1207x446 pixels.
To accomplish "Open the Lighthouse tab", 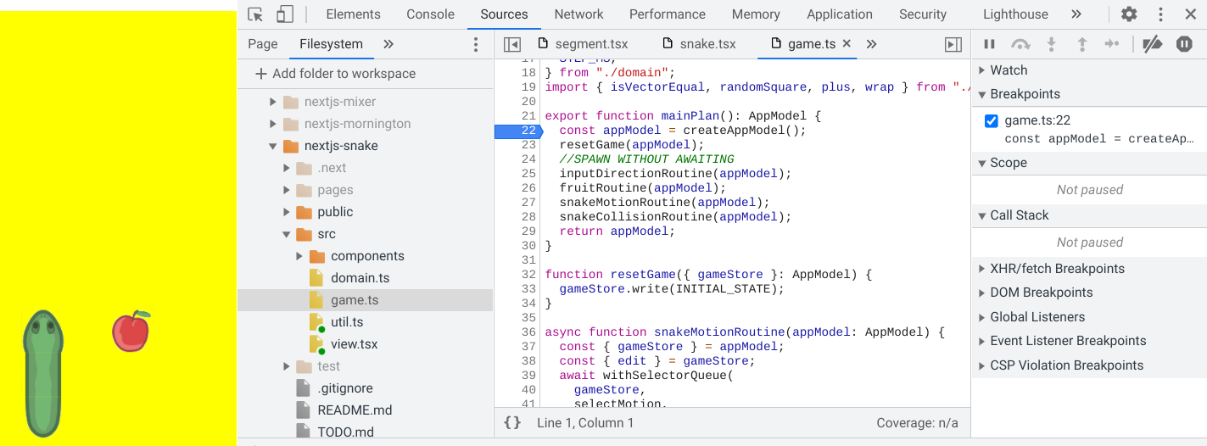I will tap(1015, 14).
